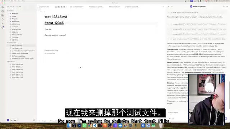This screenshot has height=129, width=230.
Task: Expand the Areas folder
Action: 14,16
